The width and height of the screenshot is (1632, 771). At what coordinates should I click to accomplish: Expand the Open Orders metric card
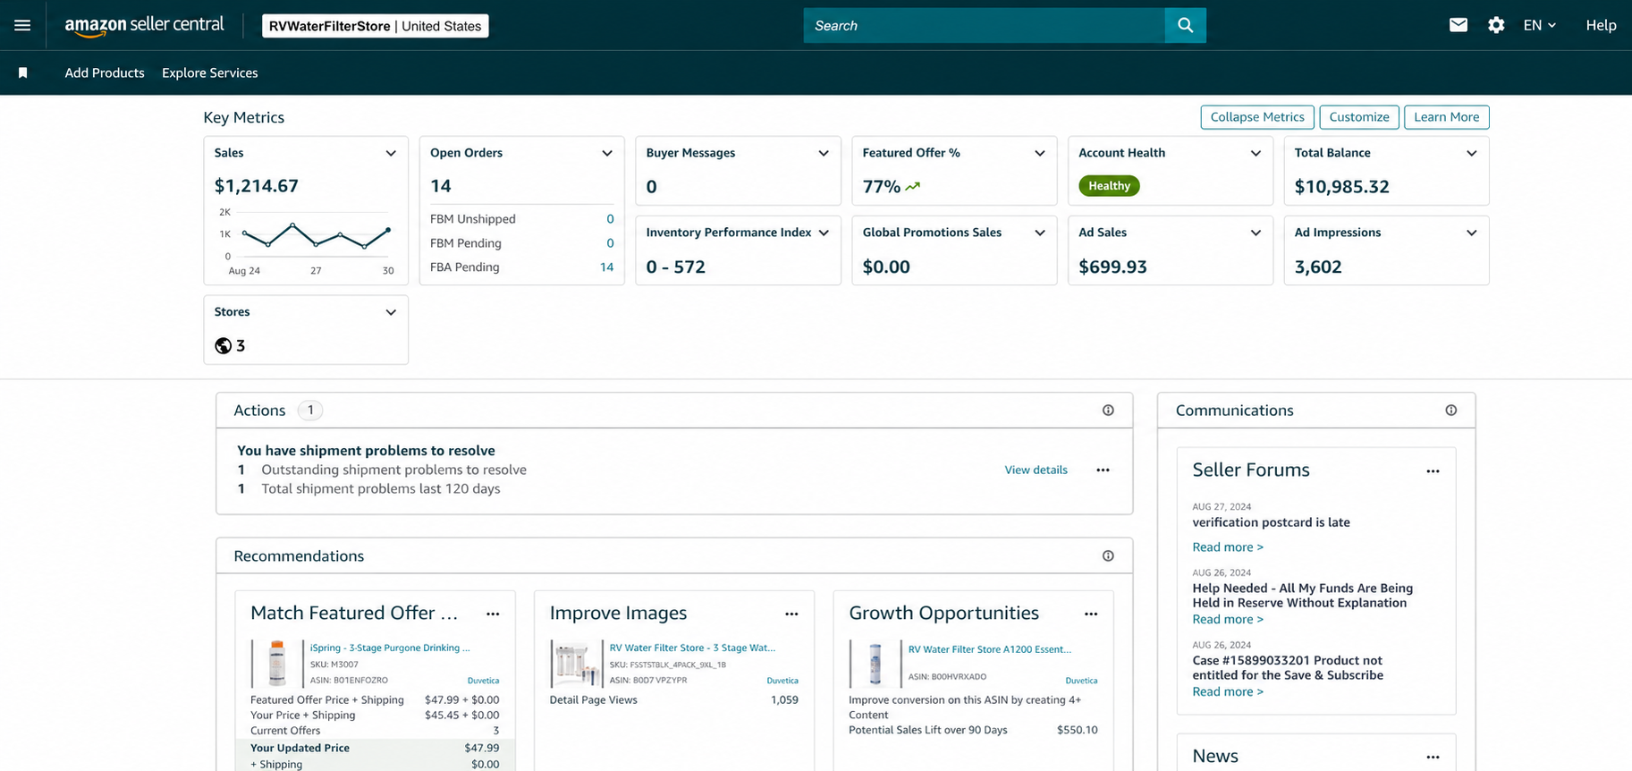(x=607, y=153)
